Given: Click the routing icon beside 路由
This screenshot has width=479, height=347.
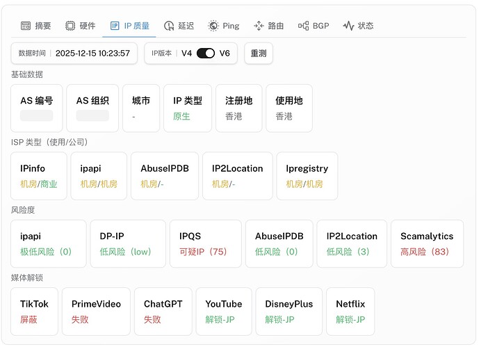Looking at the screenshot, I should 259,26.
